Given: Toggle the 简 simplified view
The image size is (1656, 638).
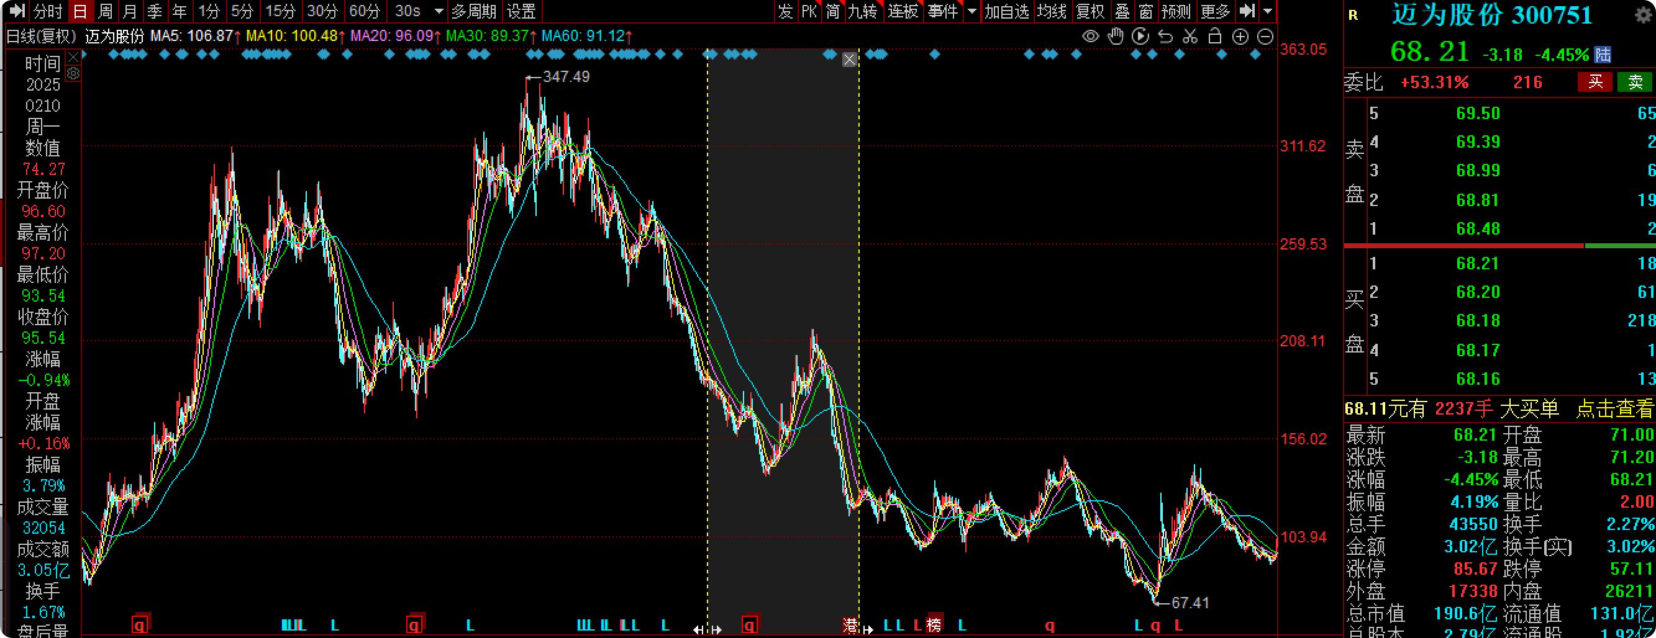Looking at the screenshot, I should [833, 11].
